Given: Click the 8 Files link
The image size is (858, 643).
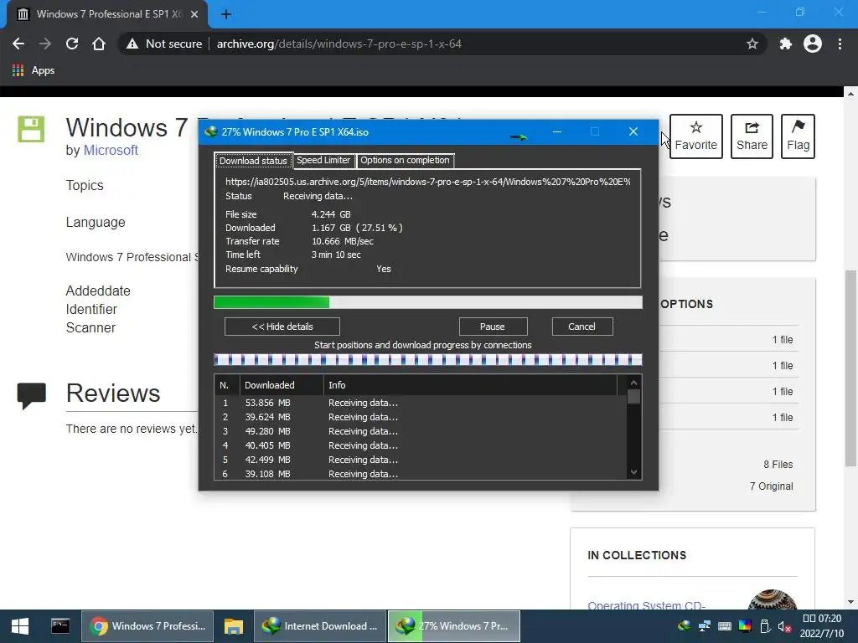Looking at the screenshot, I should pos(778,464).
